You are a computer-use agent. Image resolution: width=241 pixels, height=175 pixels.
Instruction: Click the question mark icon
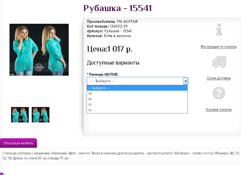coord(219,93)
